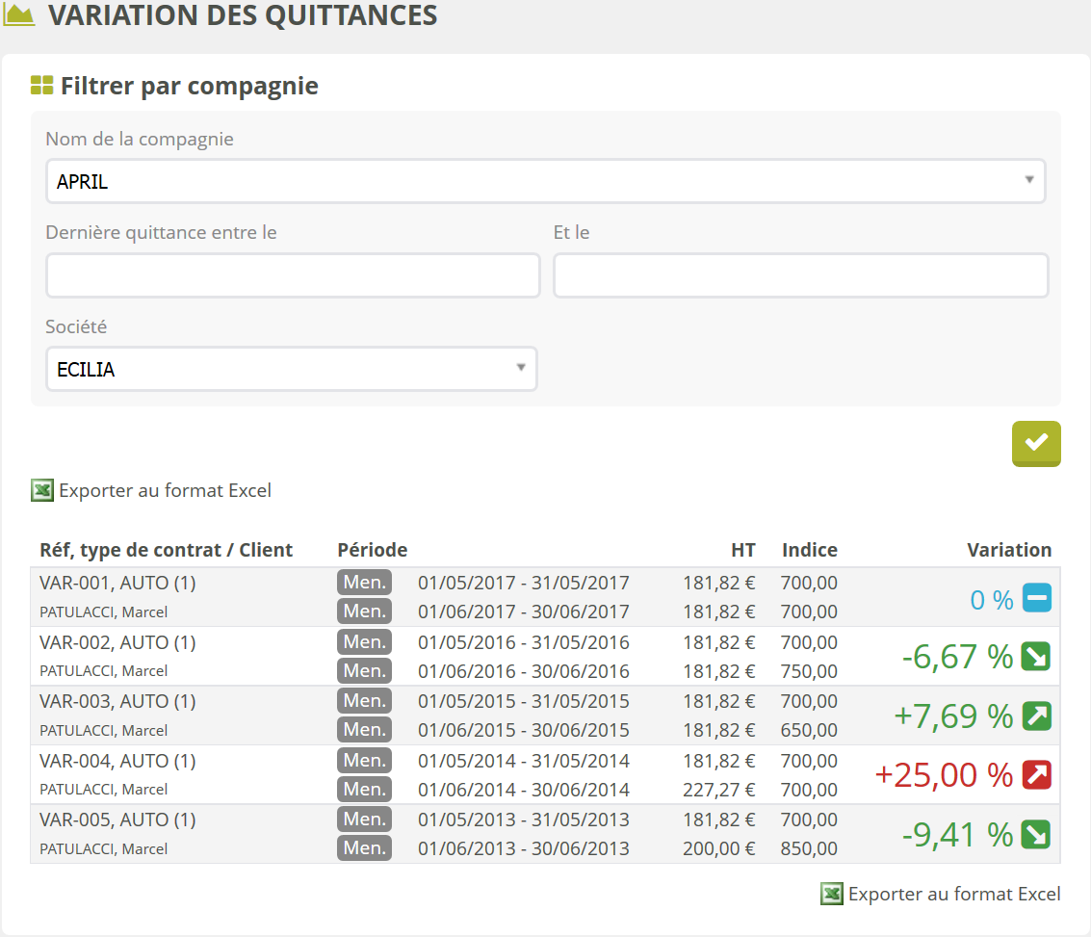1091x937 pixels.
Task: Click the Excel icon above the table
Action: pyautogui.click(x=41, y=490)
